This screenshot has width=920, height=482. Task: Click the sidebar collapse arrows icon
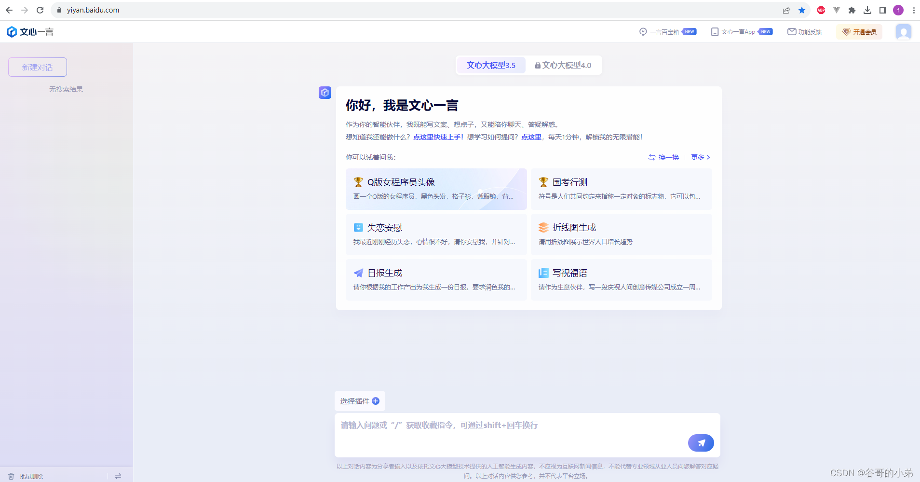[118, 476]
